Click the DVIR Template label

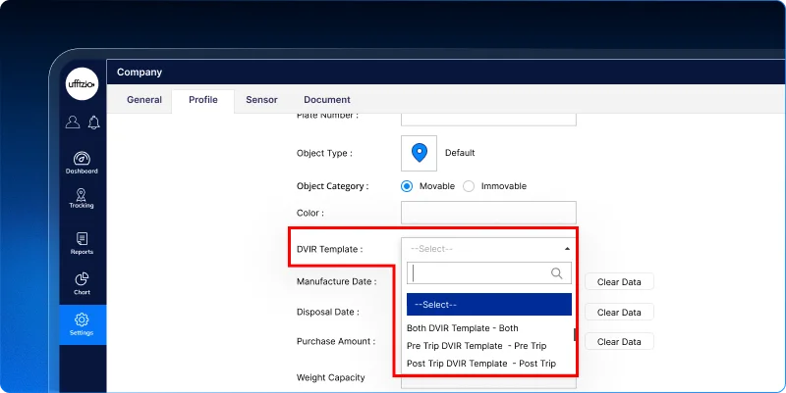point(330,249)
